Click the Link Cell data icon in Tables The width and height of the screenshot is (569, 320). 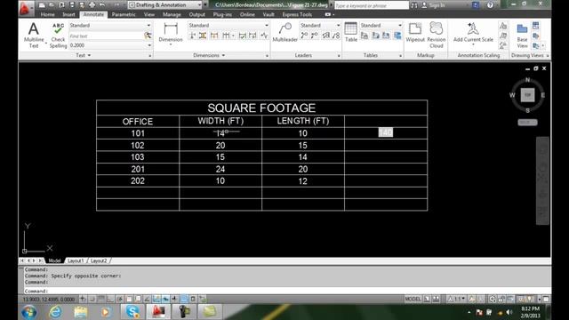coord(365,36)
